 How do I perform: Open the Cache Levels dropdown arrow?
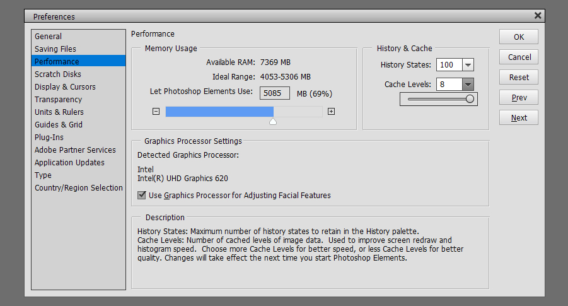click(468, 85)
